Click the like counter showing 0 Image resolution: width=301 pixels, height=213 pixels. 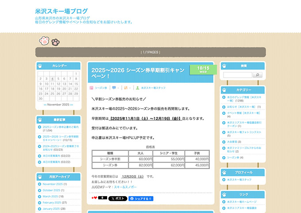pos(103,198)
